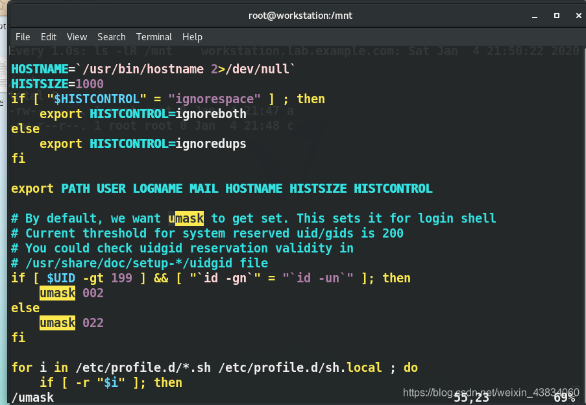Click the highlighted mask text in comment line
The image size is (586, 405).
coord(188,218)
